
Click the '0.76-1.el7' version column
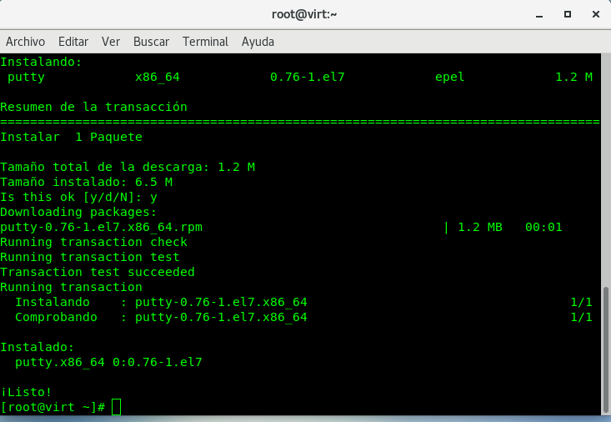click(x=308, y=77)
